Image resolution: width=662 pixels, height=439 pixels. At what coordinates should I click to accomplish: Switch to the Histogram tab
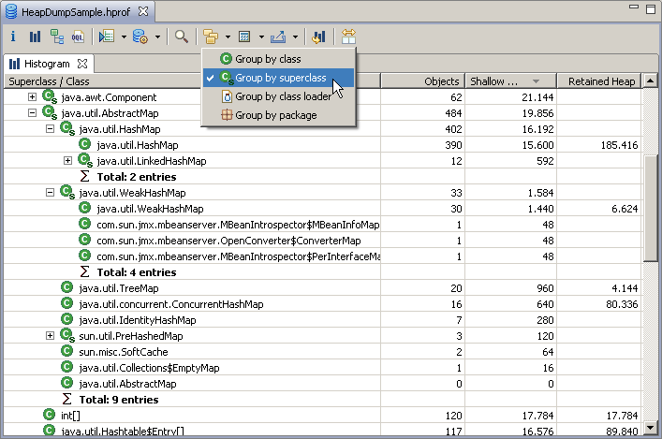[x=46, y=64]
